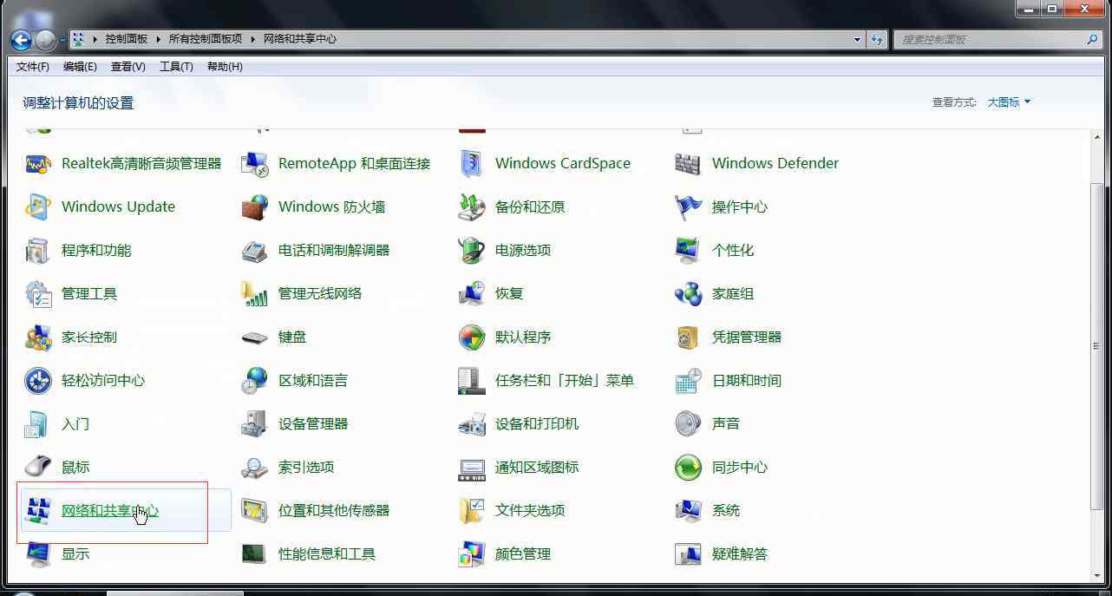Open the 工具(T) menu
The height and width of the screenshot is (596, 1112).
(176, 67)
